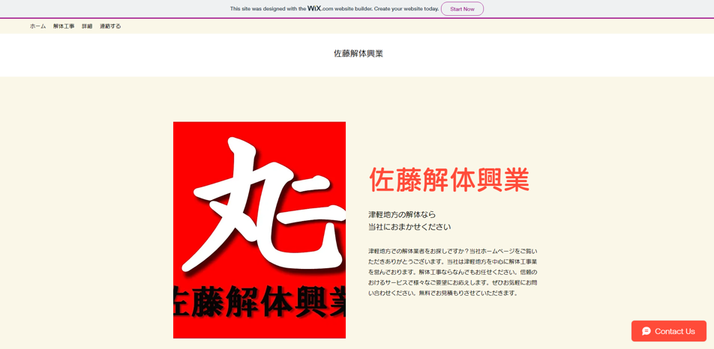The image size is (714, 349).
Task: Open the 解体工事 navigation page
Action: (x=64, y=26)
